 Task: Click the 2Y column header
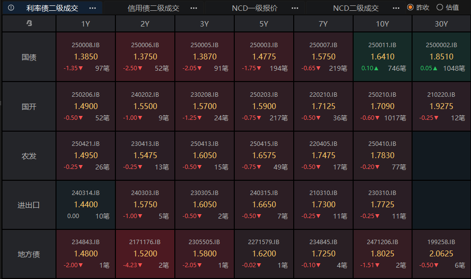(x=145, y=24)
